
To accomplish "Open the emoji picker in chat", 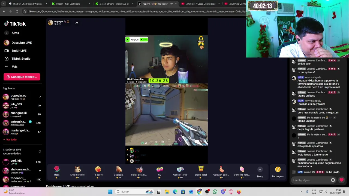I will pyautogui.click(x=333, y=180).
